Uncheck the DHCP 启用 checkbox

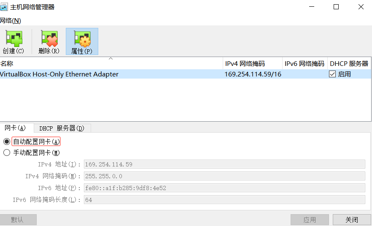click(x=332, y=74)
